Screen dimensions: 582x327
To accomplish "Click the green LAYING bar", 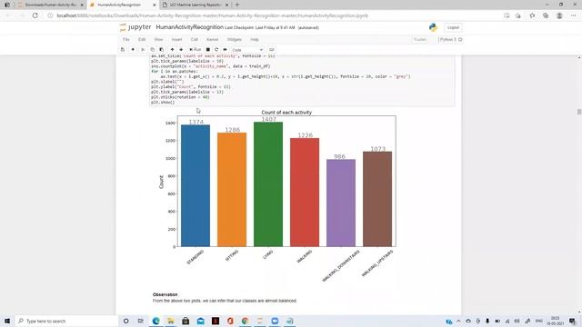I will [268, 184].
